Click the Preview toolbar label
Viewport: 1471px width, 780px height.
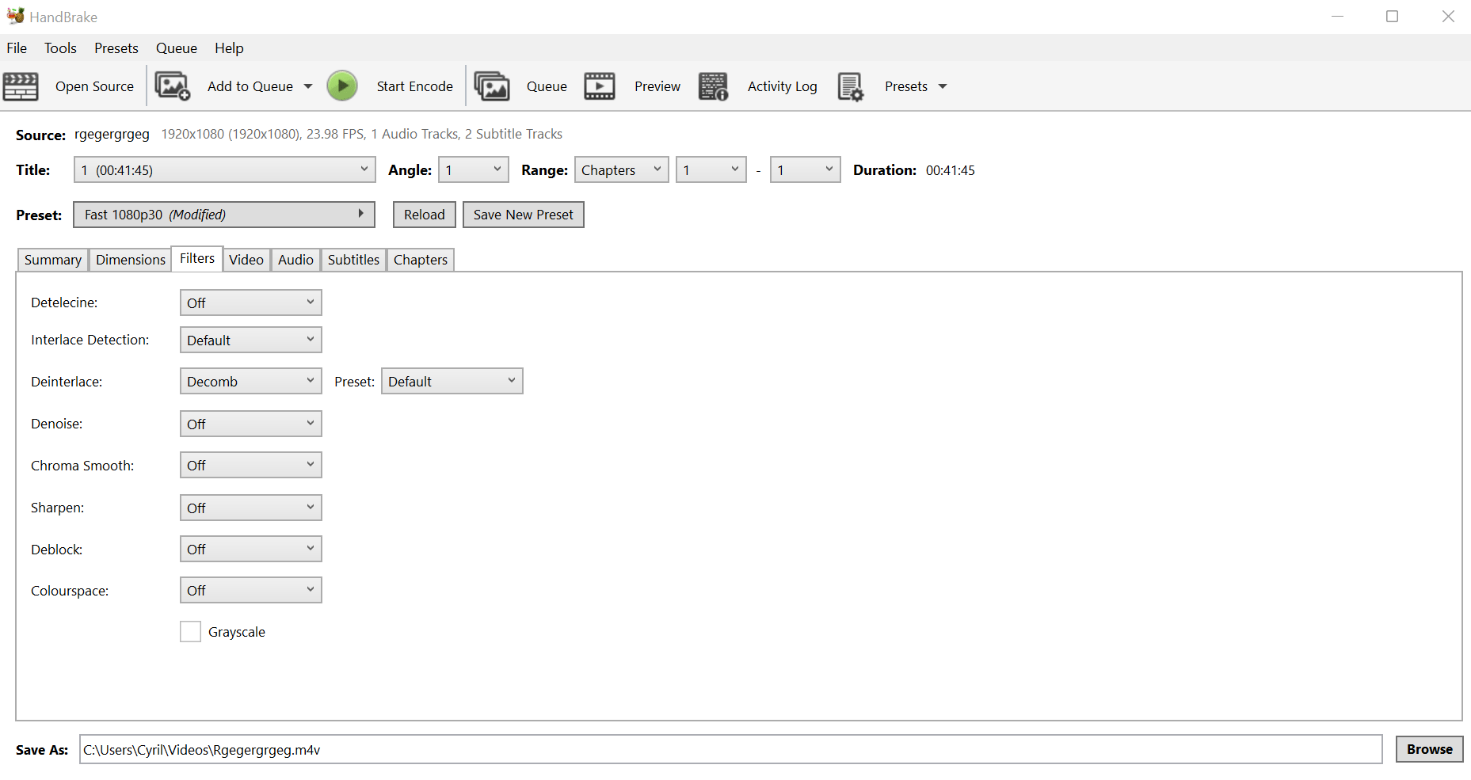657,86
